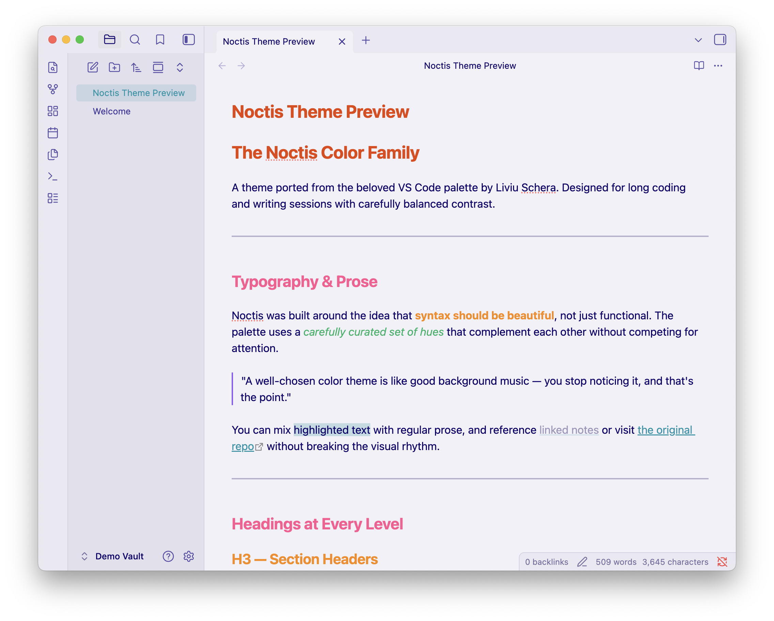Select Noctis Theme Preview in file list
Screen dimensions: 774x621
[x=136, y=93]
